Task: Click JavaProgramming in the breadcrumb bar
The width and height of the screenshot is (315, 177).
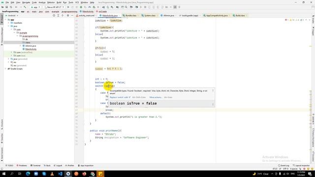Action: (x=10, y=11)
